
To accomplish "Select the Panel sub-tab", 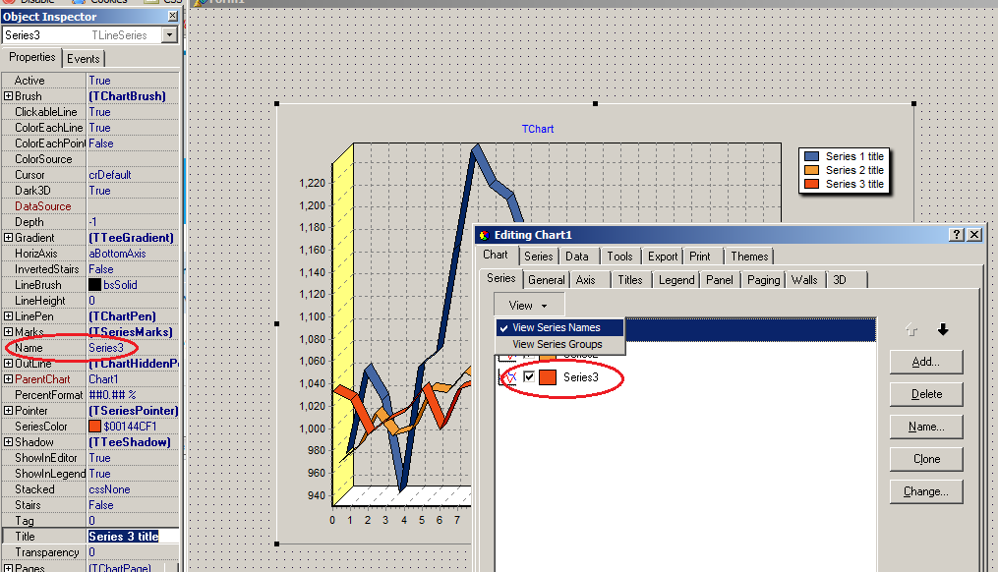I will [x=720, y=280].
